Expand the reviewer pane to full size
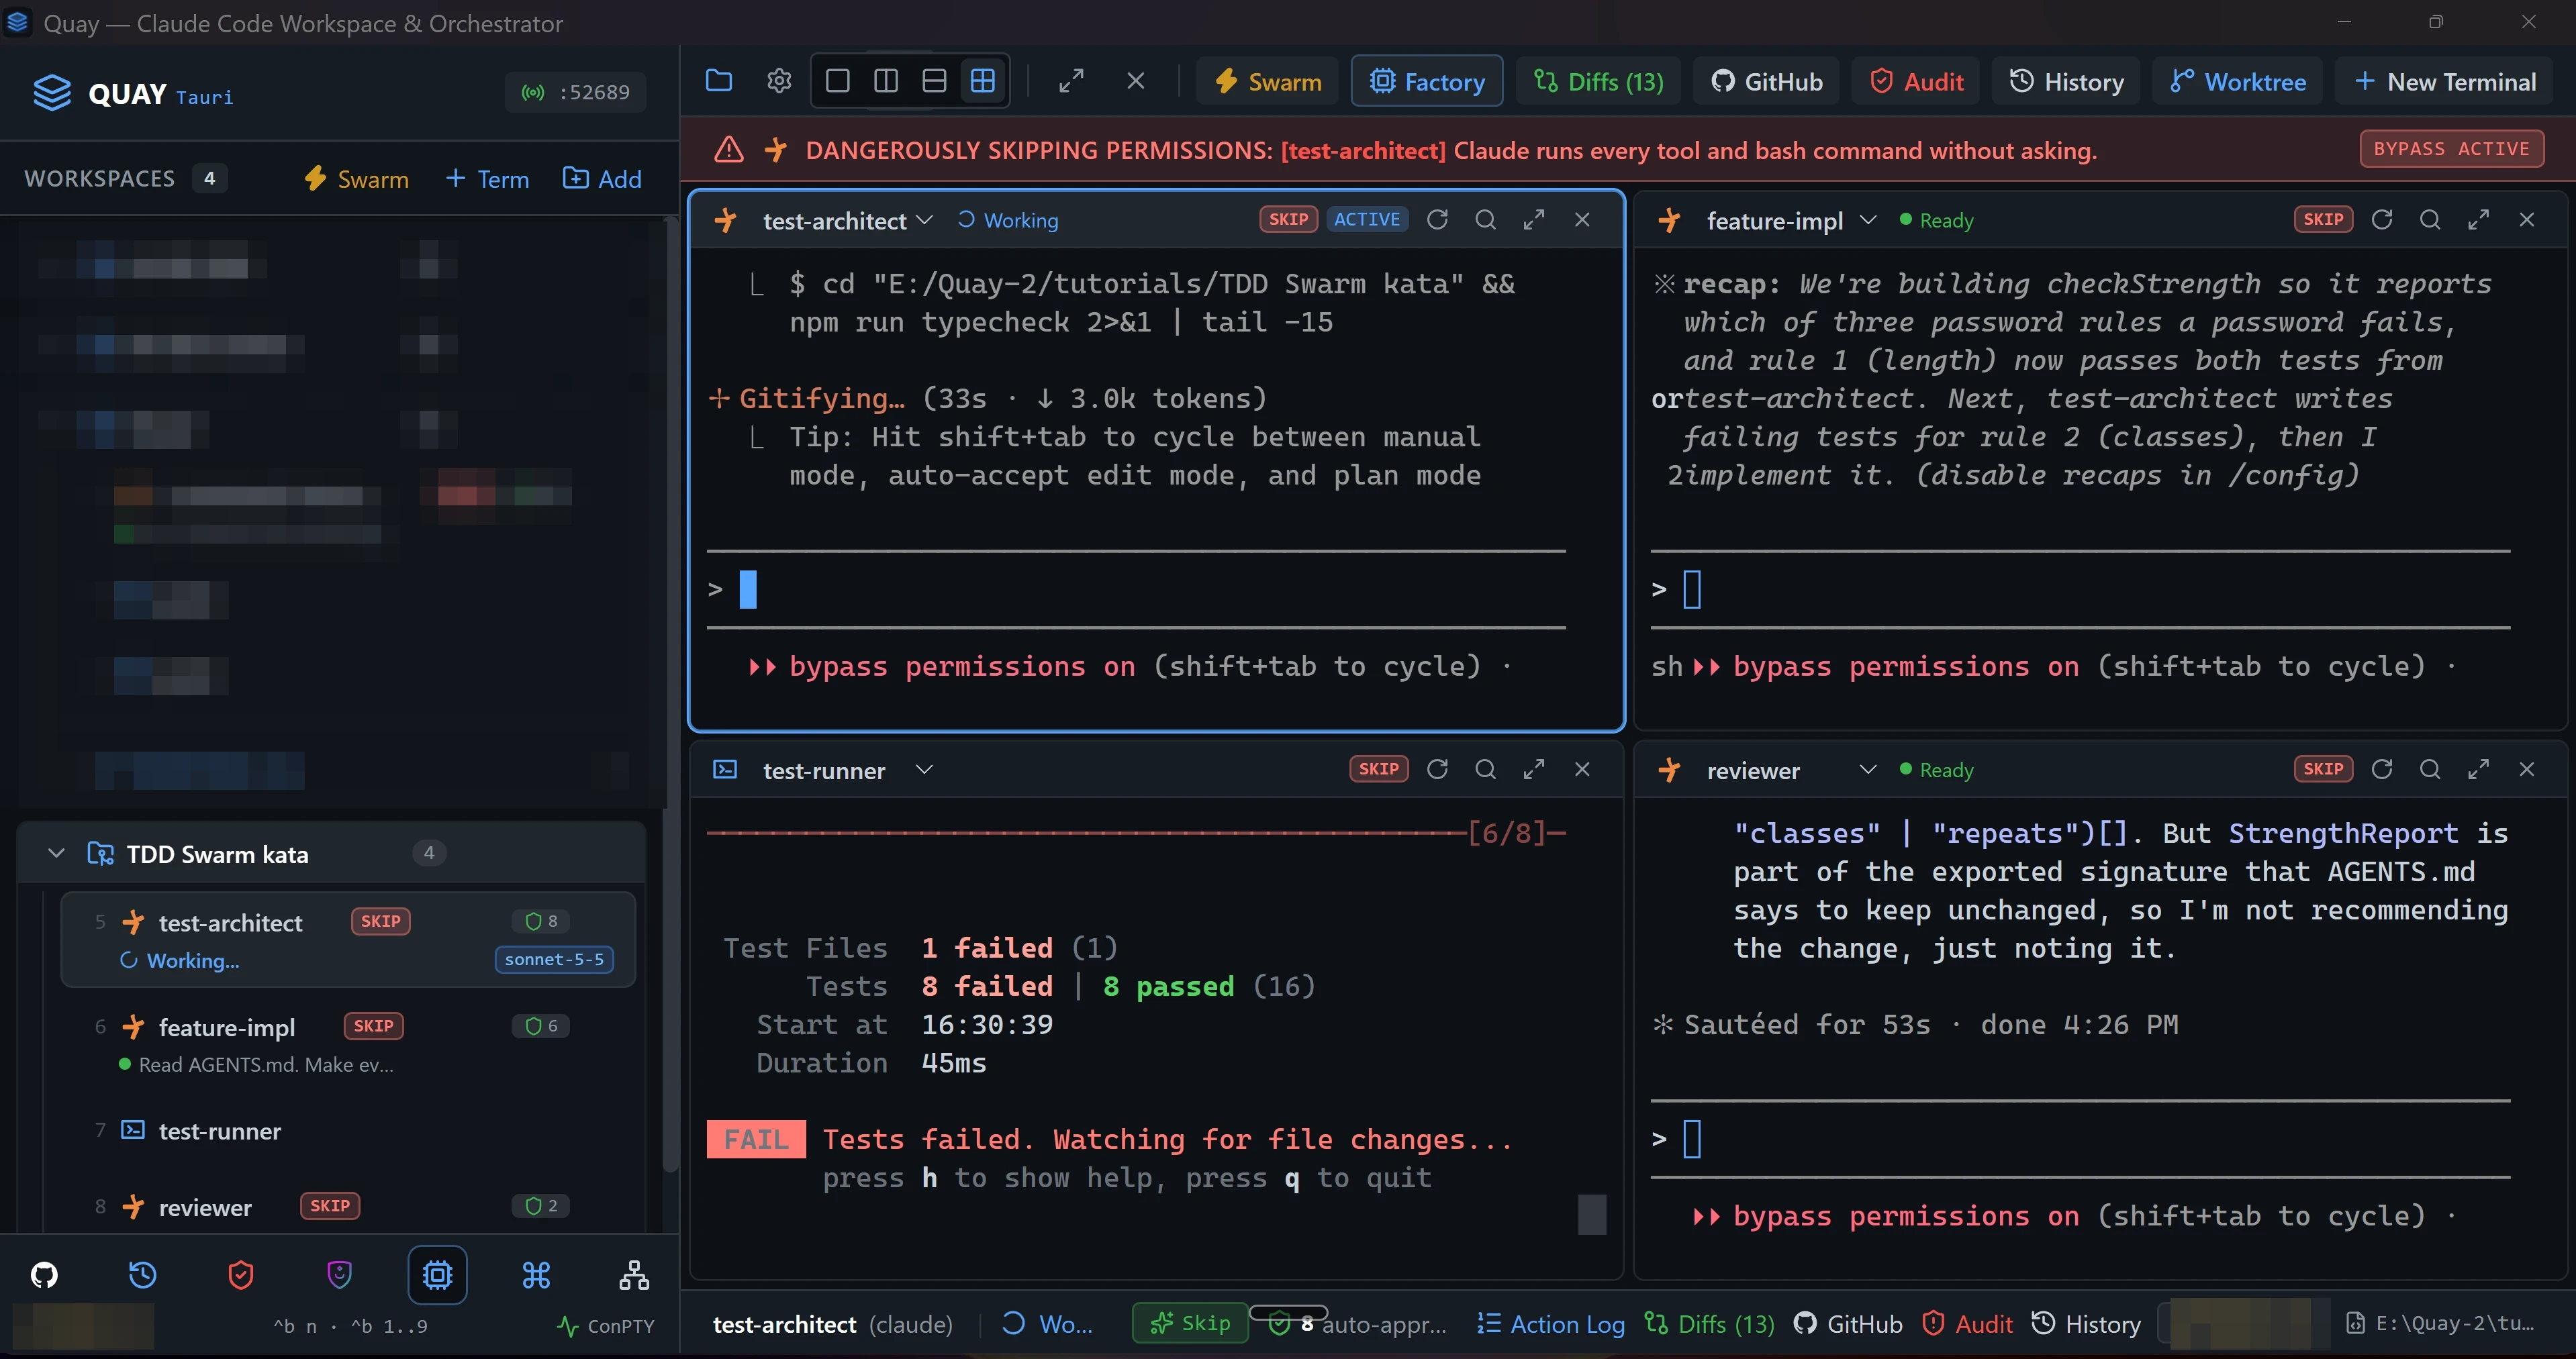2576x1359 pixels. coord(2478,769)
